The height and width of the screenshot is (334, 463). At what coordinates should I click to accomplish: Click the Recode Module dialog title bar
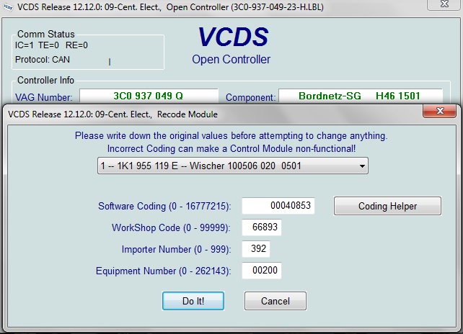180,114
